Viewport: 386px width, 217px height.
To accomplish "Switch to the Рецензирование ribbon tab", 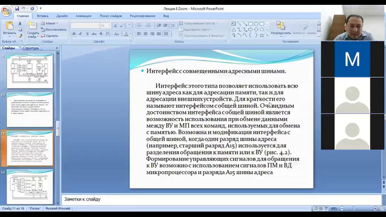I will coord(142,16).
